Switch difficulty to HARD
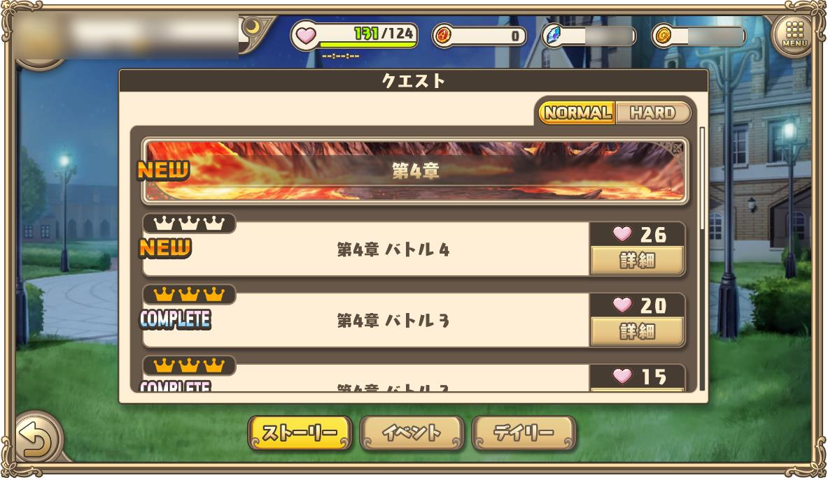The height and width of the screenshot is (480, 828). click(x=653, y=112)
